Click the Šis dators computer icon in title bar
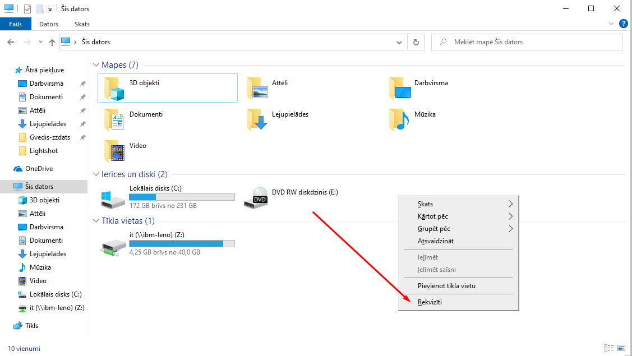The height and width of the screenshot is (356, 632). pyautogui.click(x=9, y=8)
